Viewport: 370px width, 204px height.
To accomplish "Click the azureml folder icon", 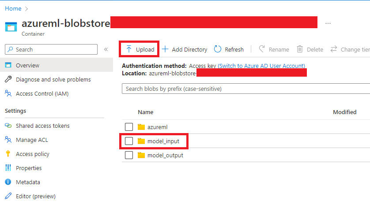I will [141, 127].
